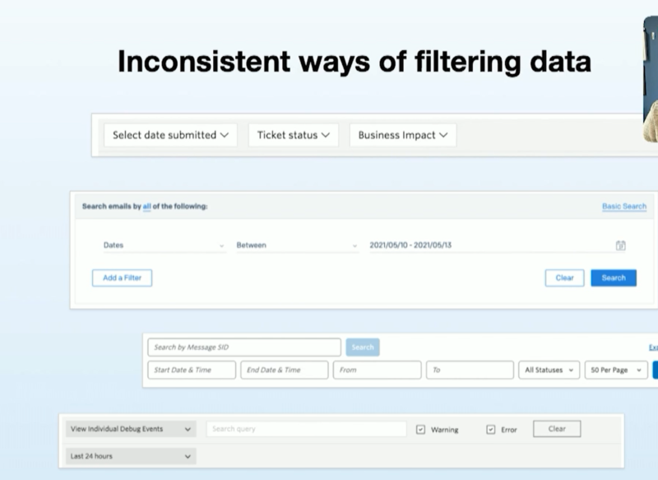This screenshot has width=658, height=480.
Task: Expand the Business Impact dropdown
Action: 402,135
